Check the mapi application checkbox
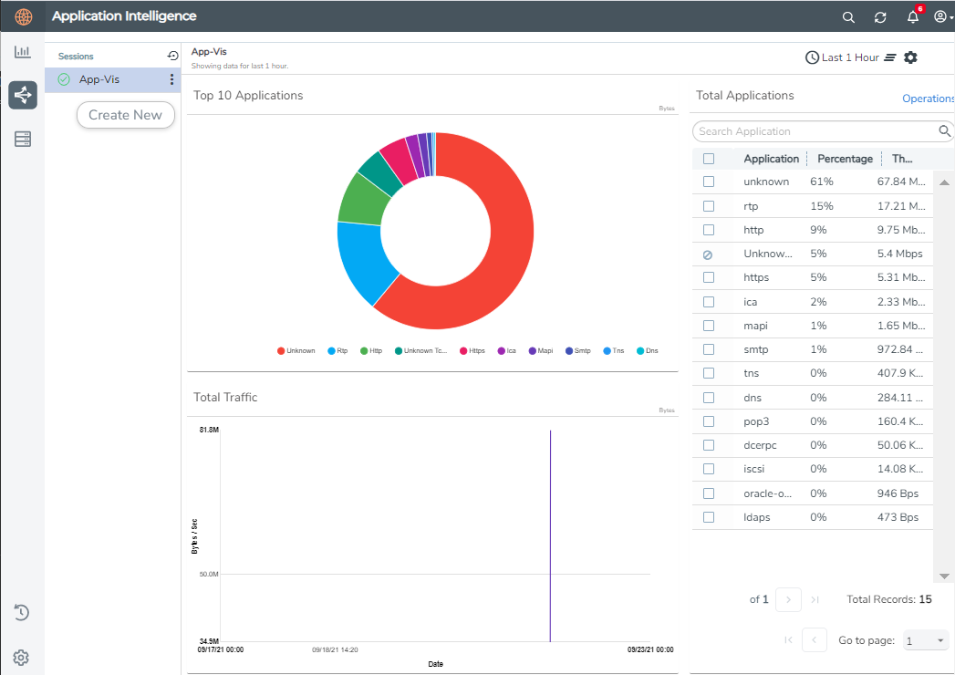 709,326
